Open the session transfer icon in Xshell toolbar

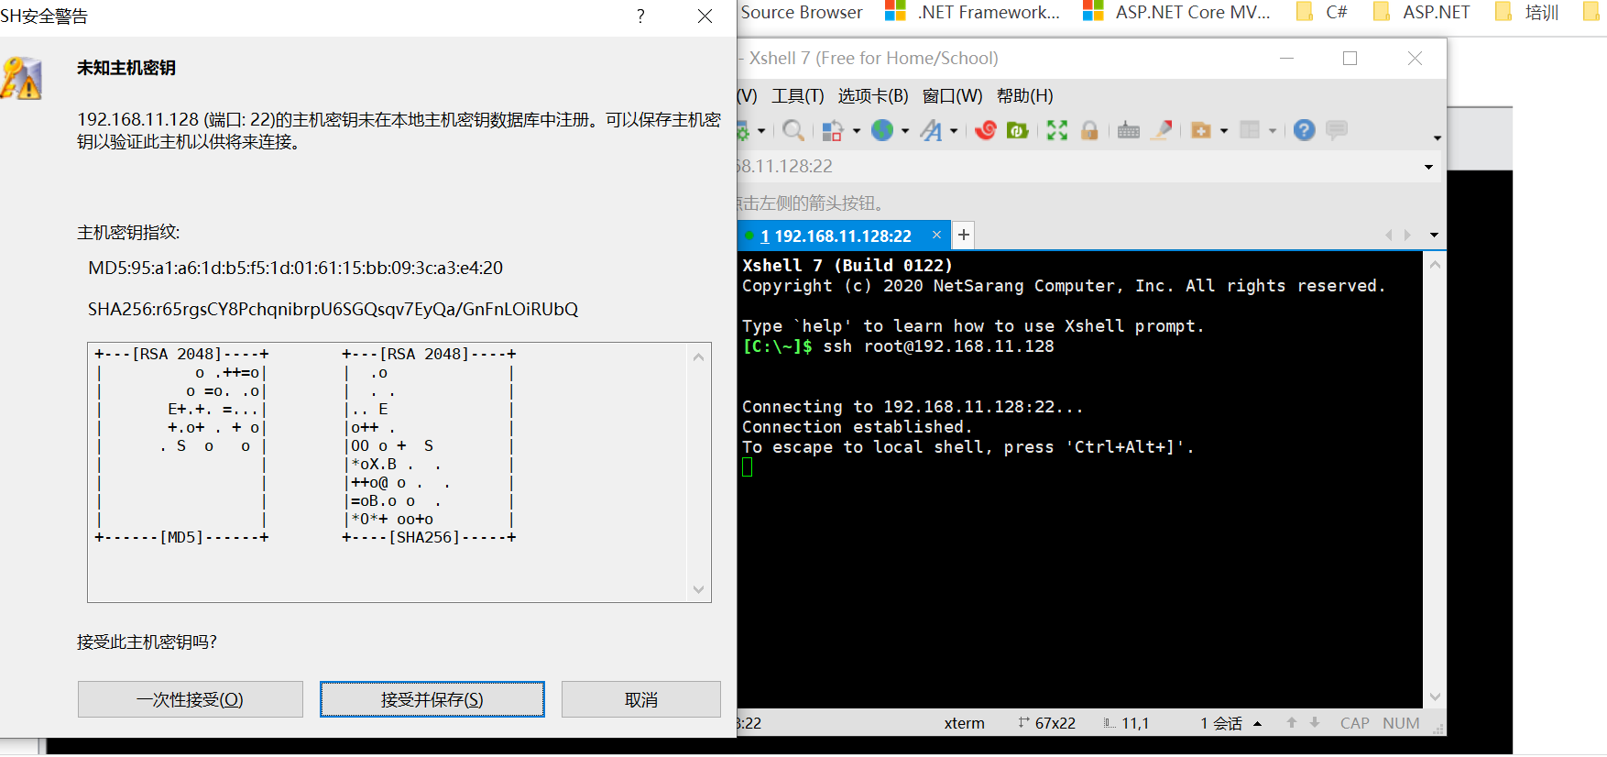click(832, 131)
